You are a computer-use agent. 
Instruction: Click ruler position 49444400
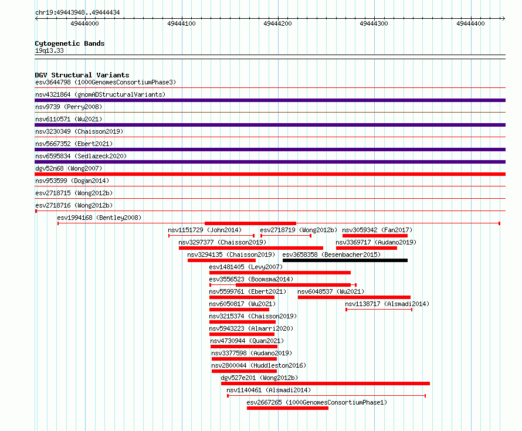click(x=471, y=23)
